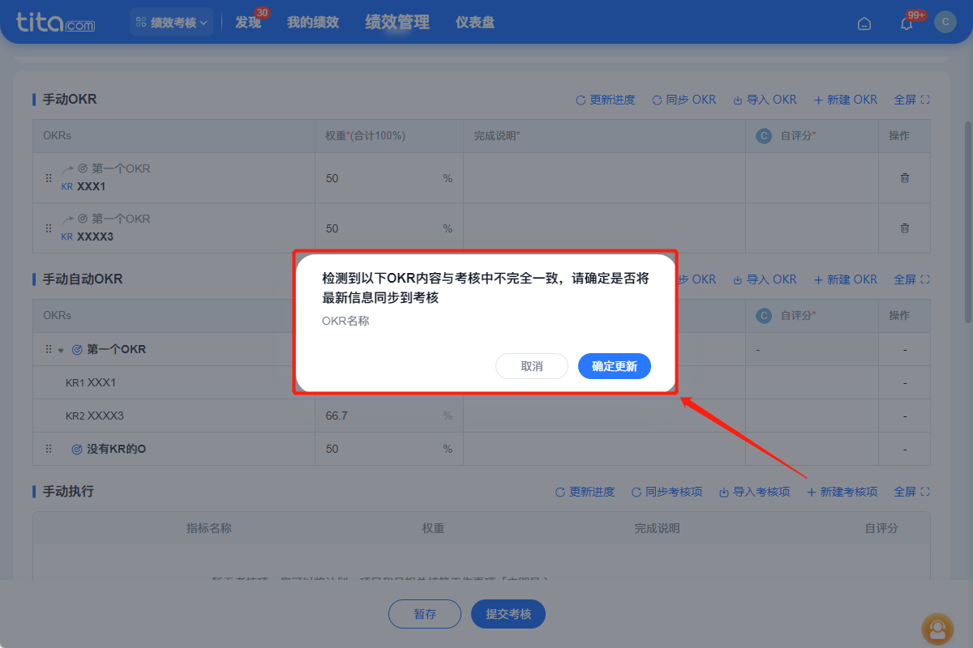Switch to the 我的绩效 menu item
The height and width of the screenshot is (648, 973).
[x=312, y=22]
